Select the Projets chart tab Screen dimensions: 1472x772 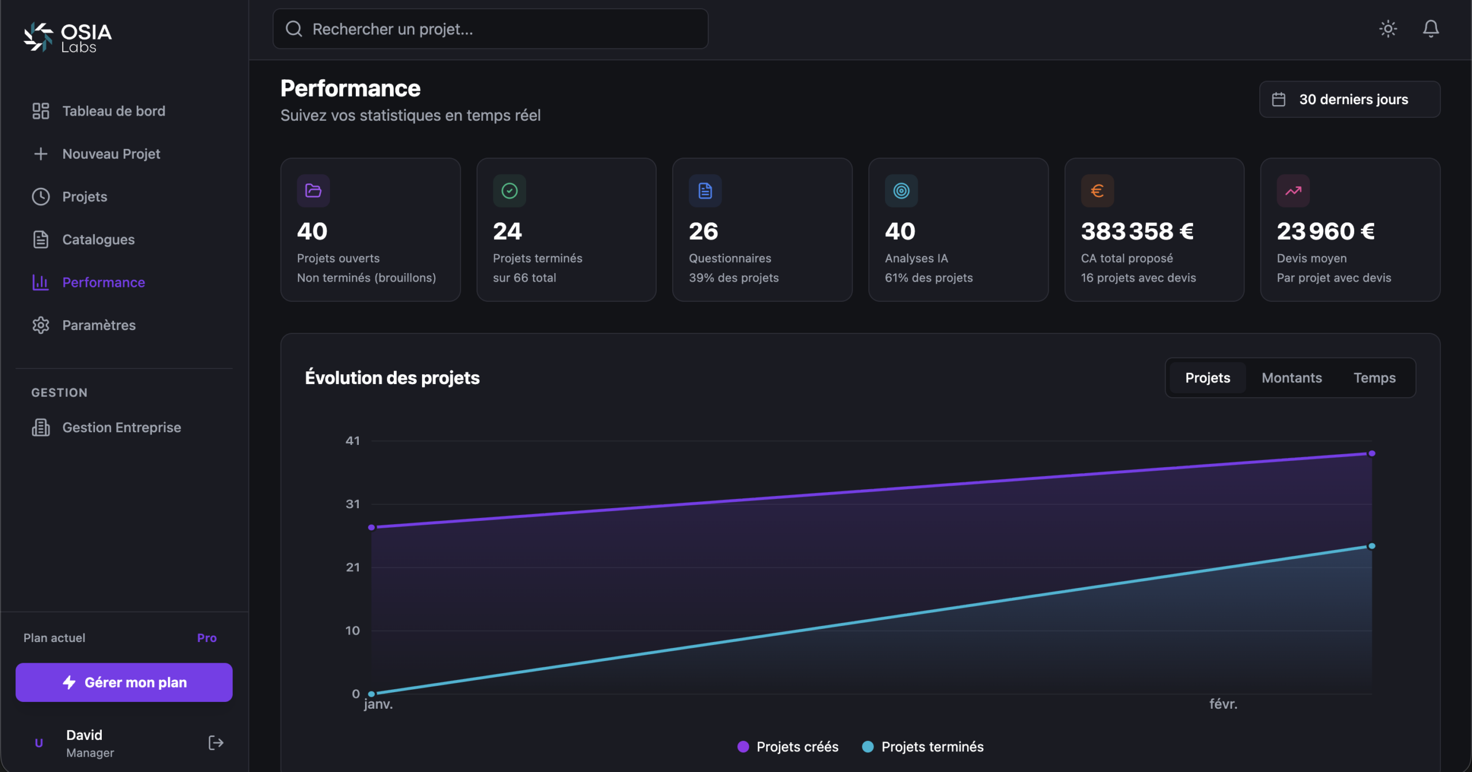[x=1207, y=378]
